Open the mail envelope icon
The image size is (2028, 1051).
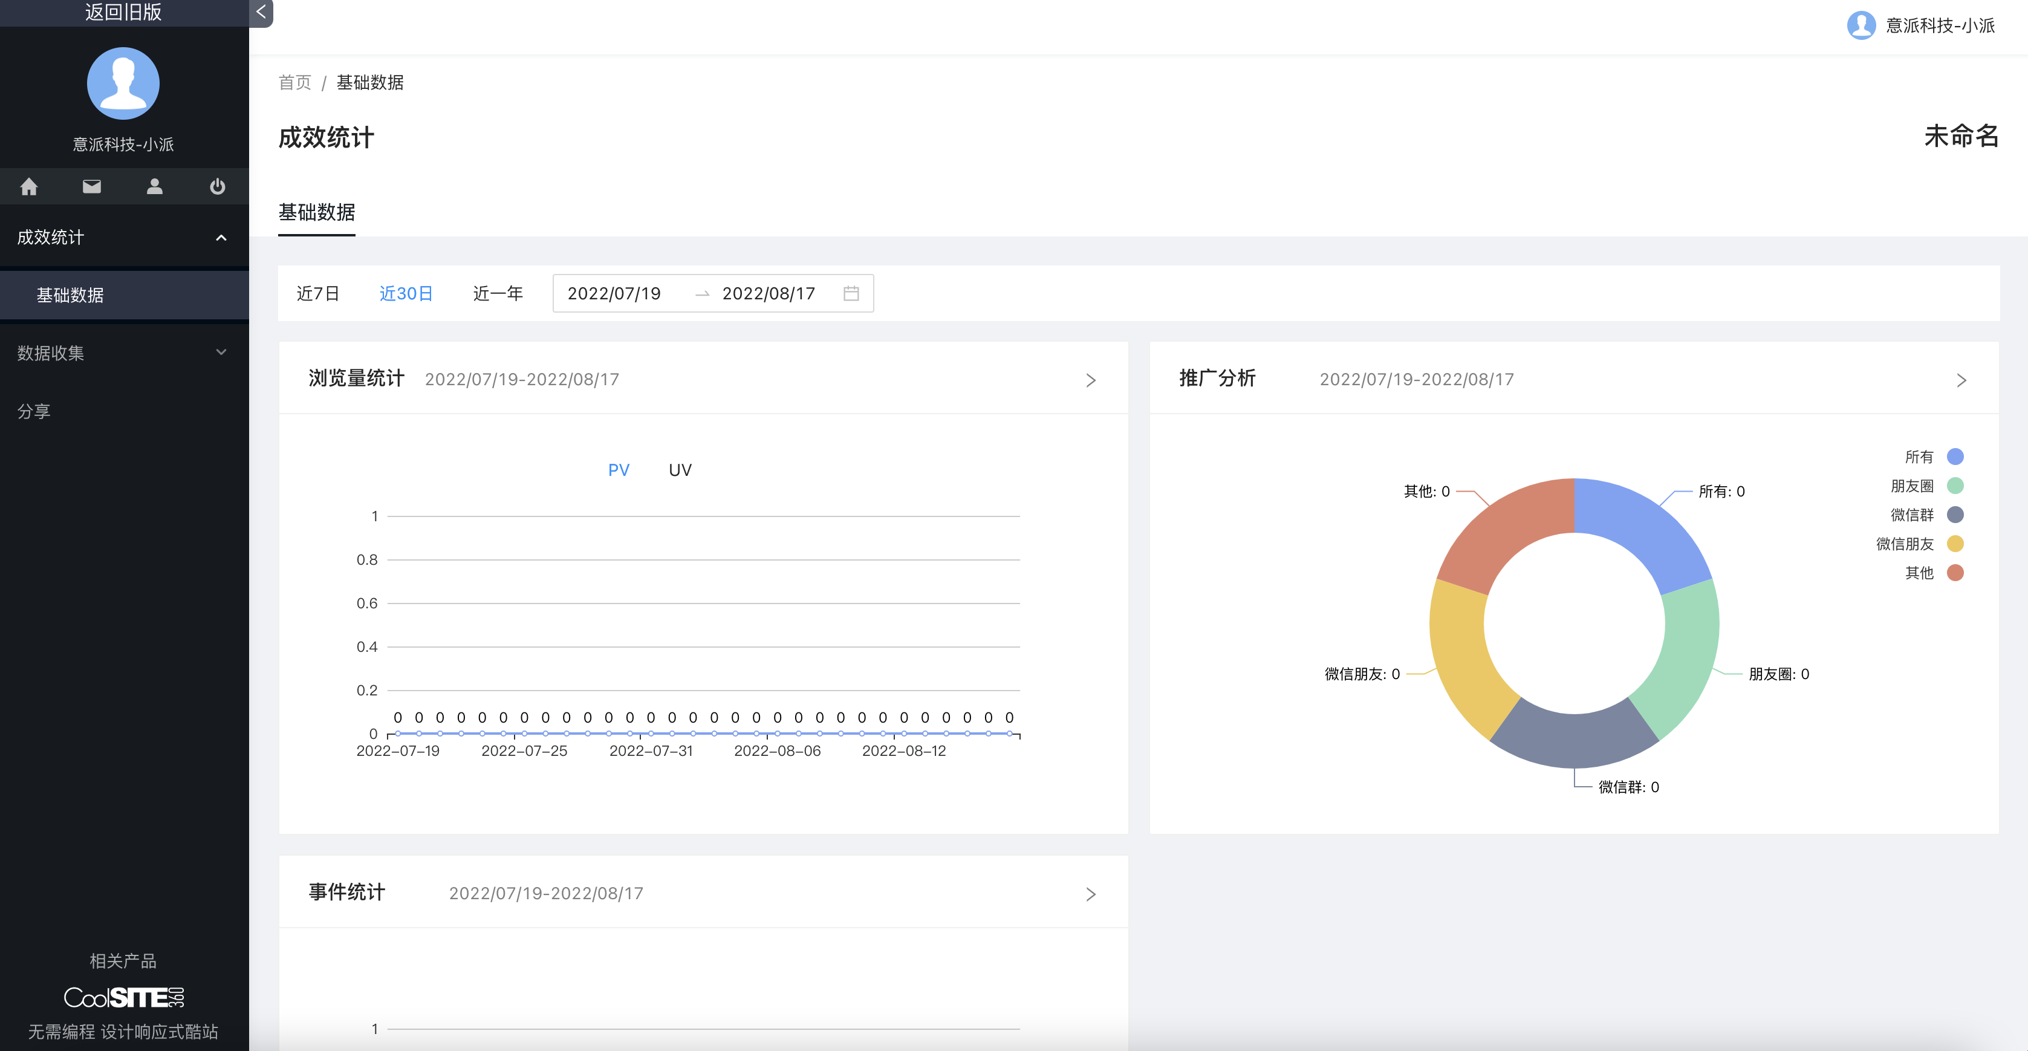pyautogui.click(x=92, y=187)
